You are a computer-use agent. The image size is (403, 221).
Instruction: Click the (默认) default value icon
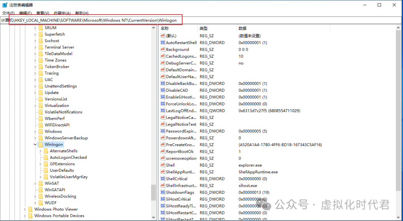[x=162, y=36]
